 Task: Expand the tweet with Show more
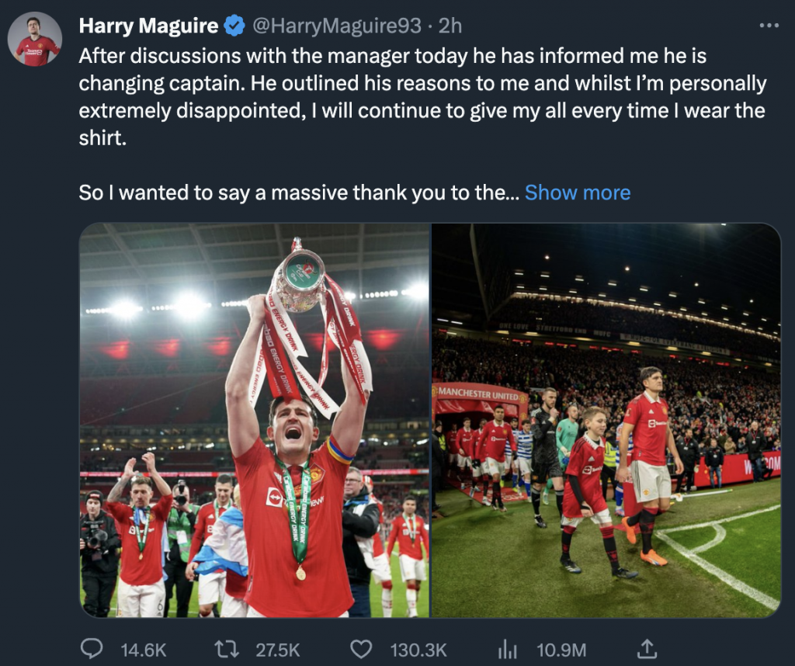pos(578,193)
